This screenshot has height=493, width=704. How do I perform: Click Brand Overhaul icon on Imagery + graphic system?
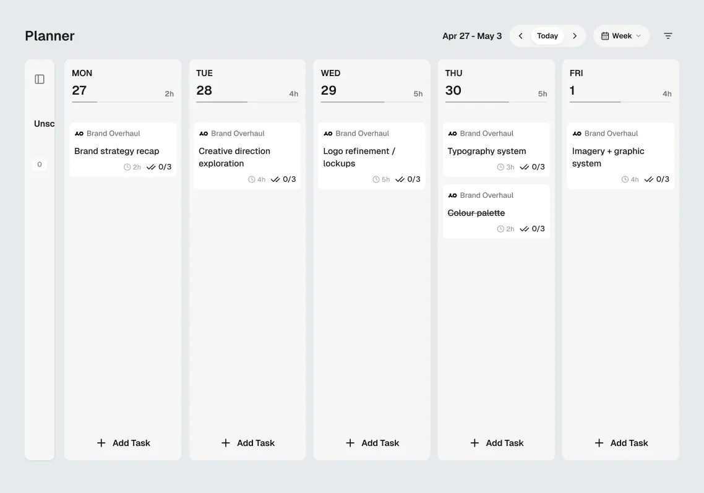577,133
